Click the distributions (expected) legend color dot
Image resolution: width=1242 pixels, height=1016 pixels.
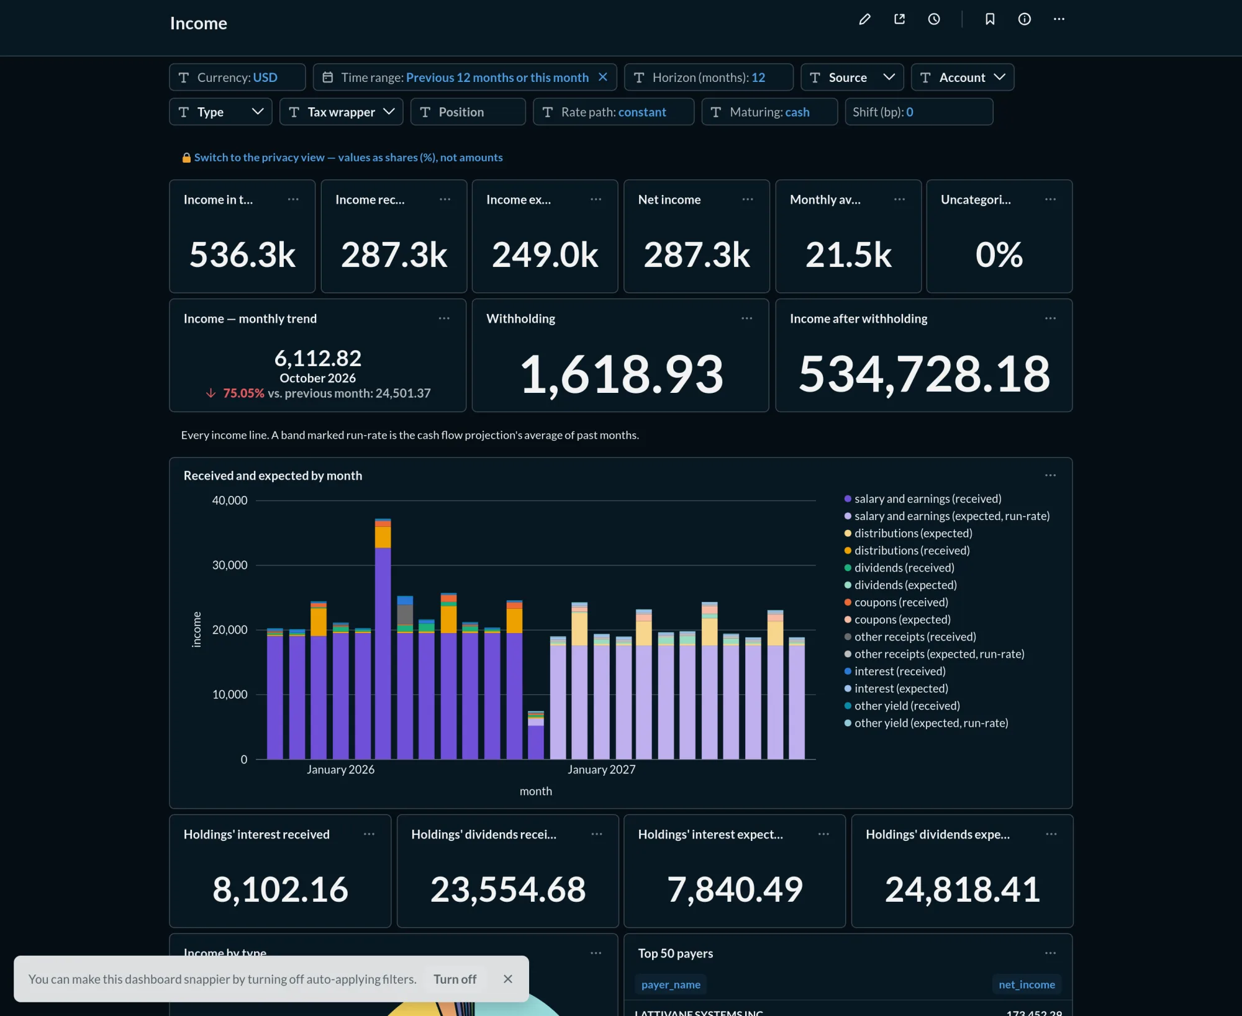(848, 533)
